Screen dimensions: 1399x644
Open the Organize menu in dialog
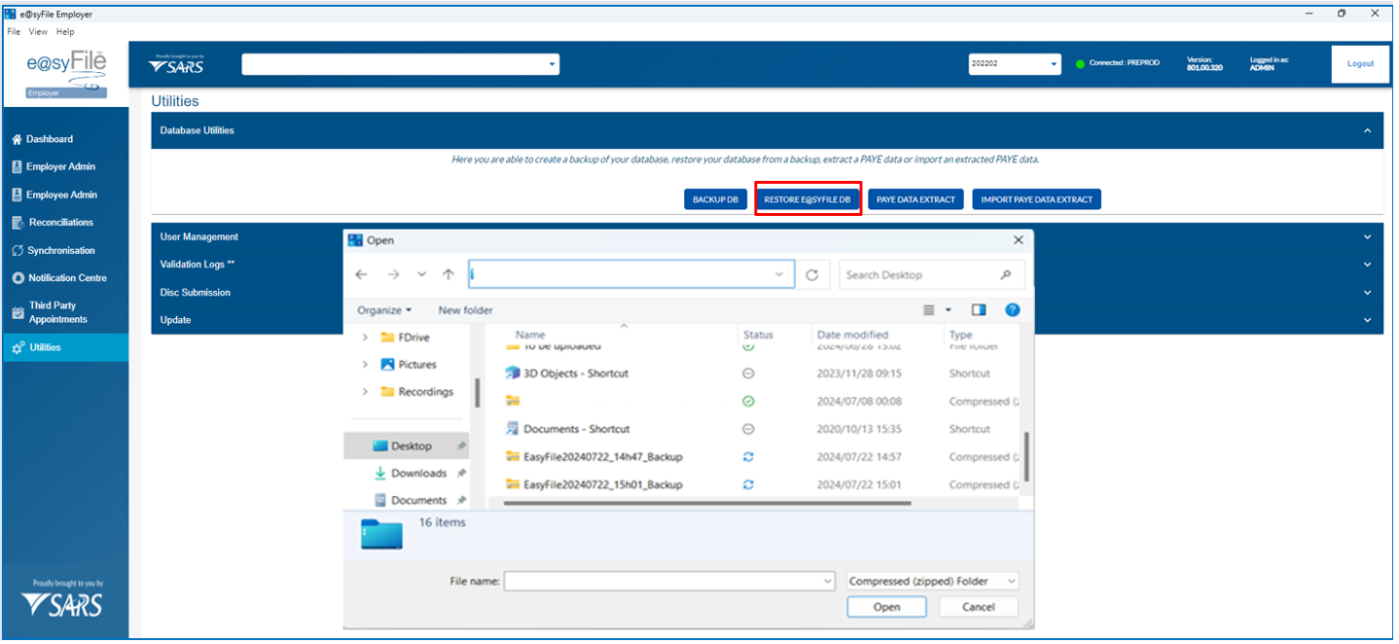tap(384, 310)
